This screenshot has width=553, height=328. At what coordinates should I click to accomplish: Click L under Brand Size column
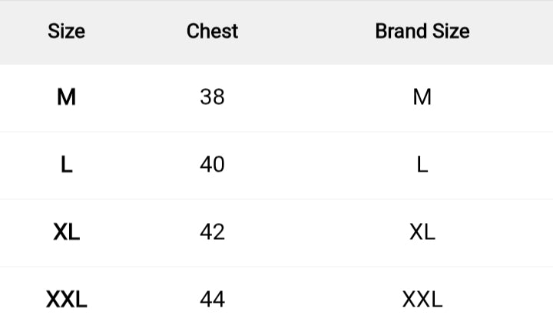(422, 165)
